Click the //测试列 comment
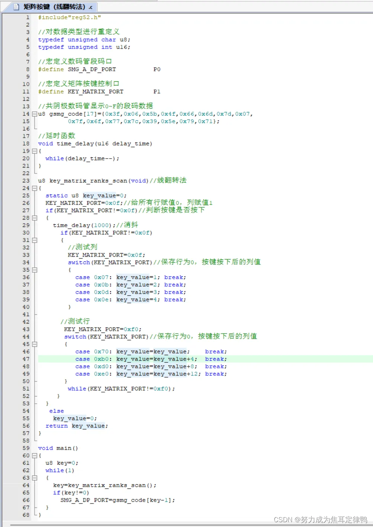This screenshot has width=373, height=527. pyautogui.click(x=82, y=247)
